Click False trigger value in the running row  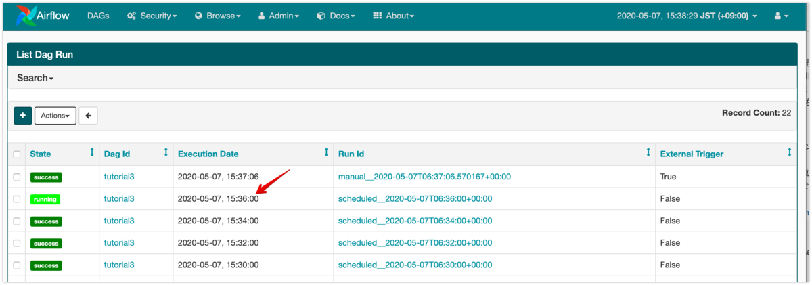coord(670,199)
